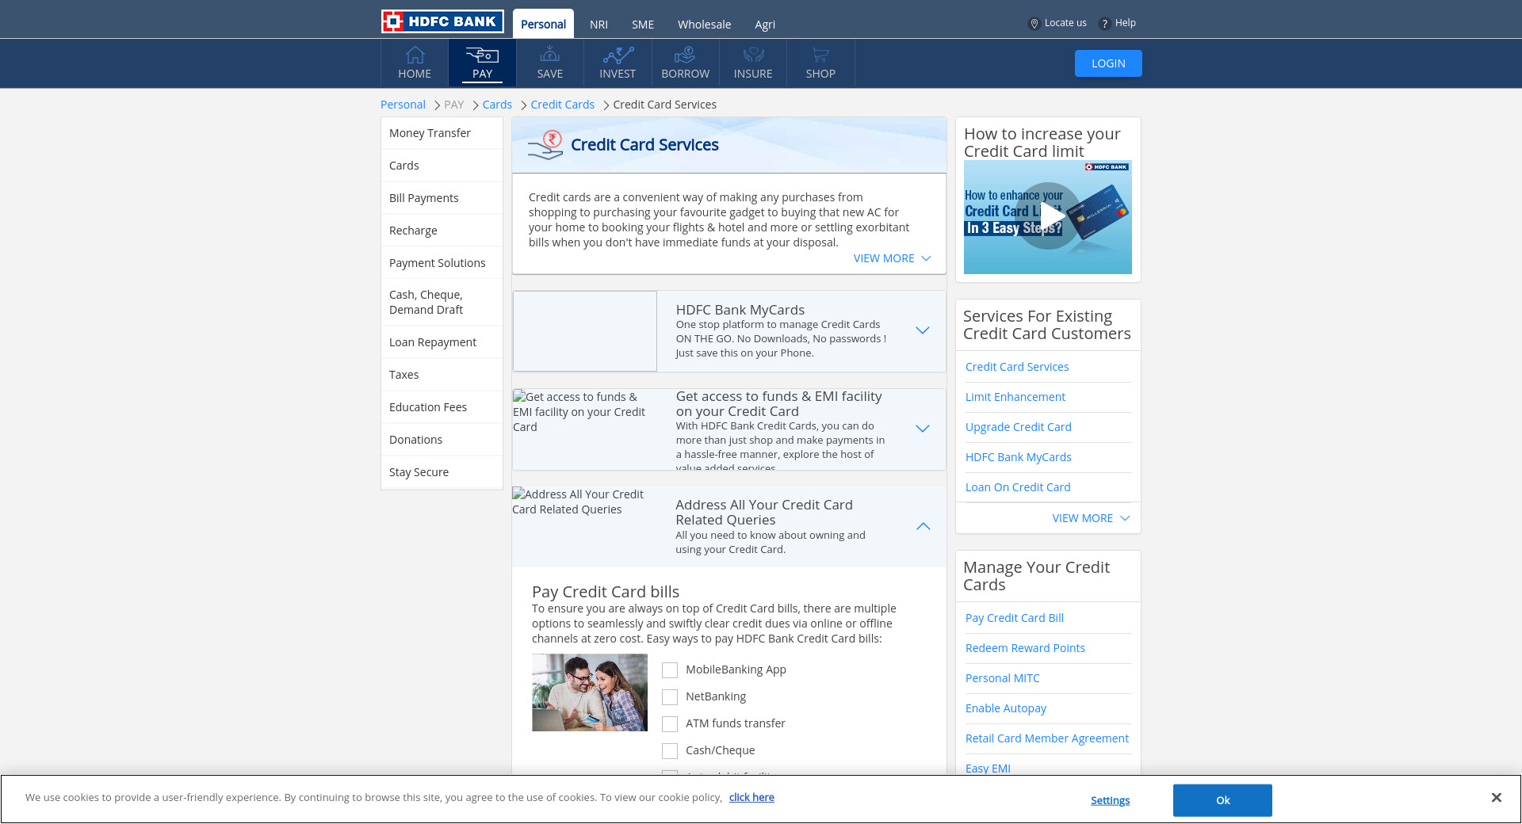The height and width of the screenshot is (824, 1522).
Task: Select the Save piggy bank icon
Action: [549, 55]
